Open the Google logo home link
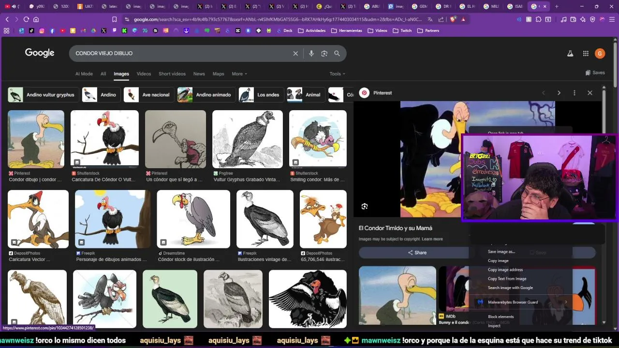This screenshot has height=348, width=619. point(40,53)
